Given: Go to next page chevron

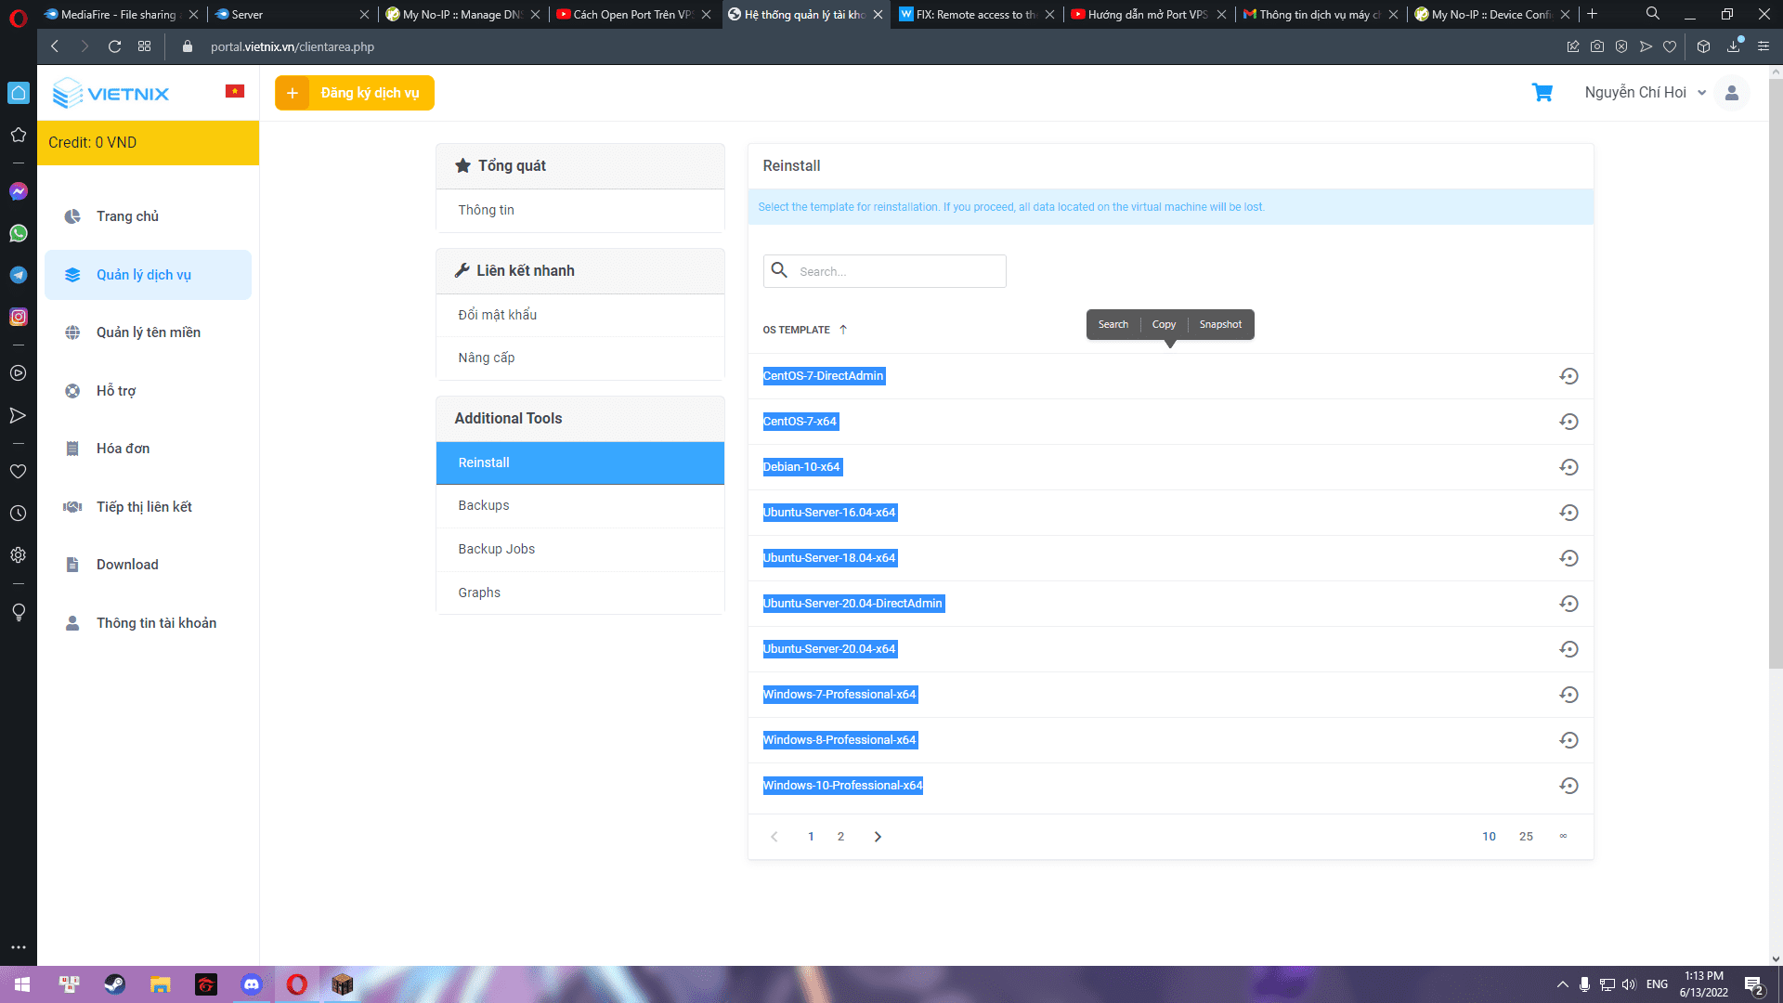Looking at the screenshot, I should (x=878, y=837).
